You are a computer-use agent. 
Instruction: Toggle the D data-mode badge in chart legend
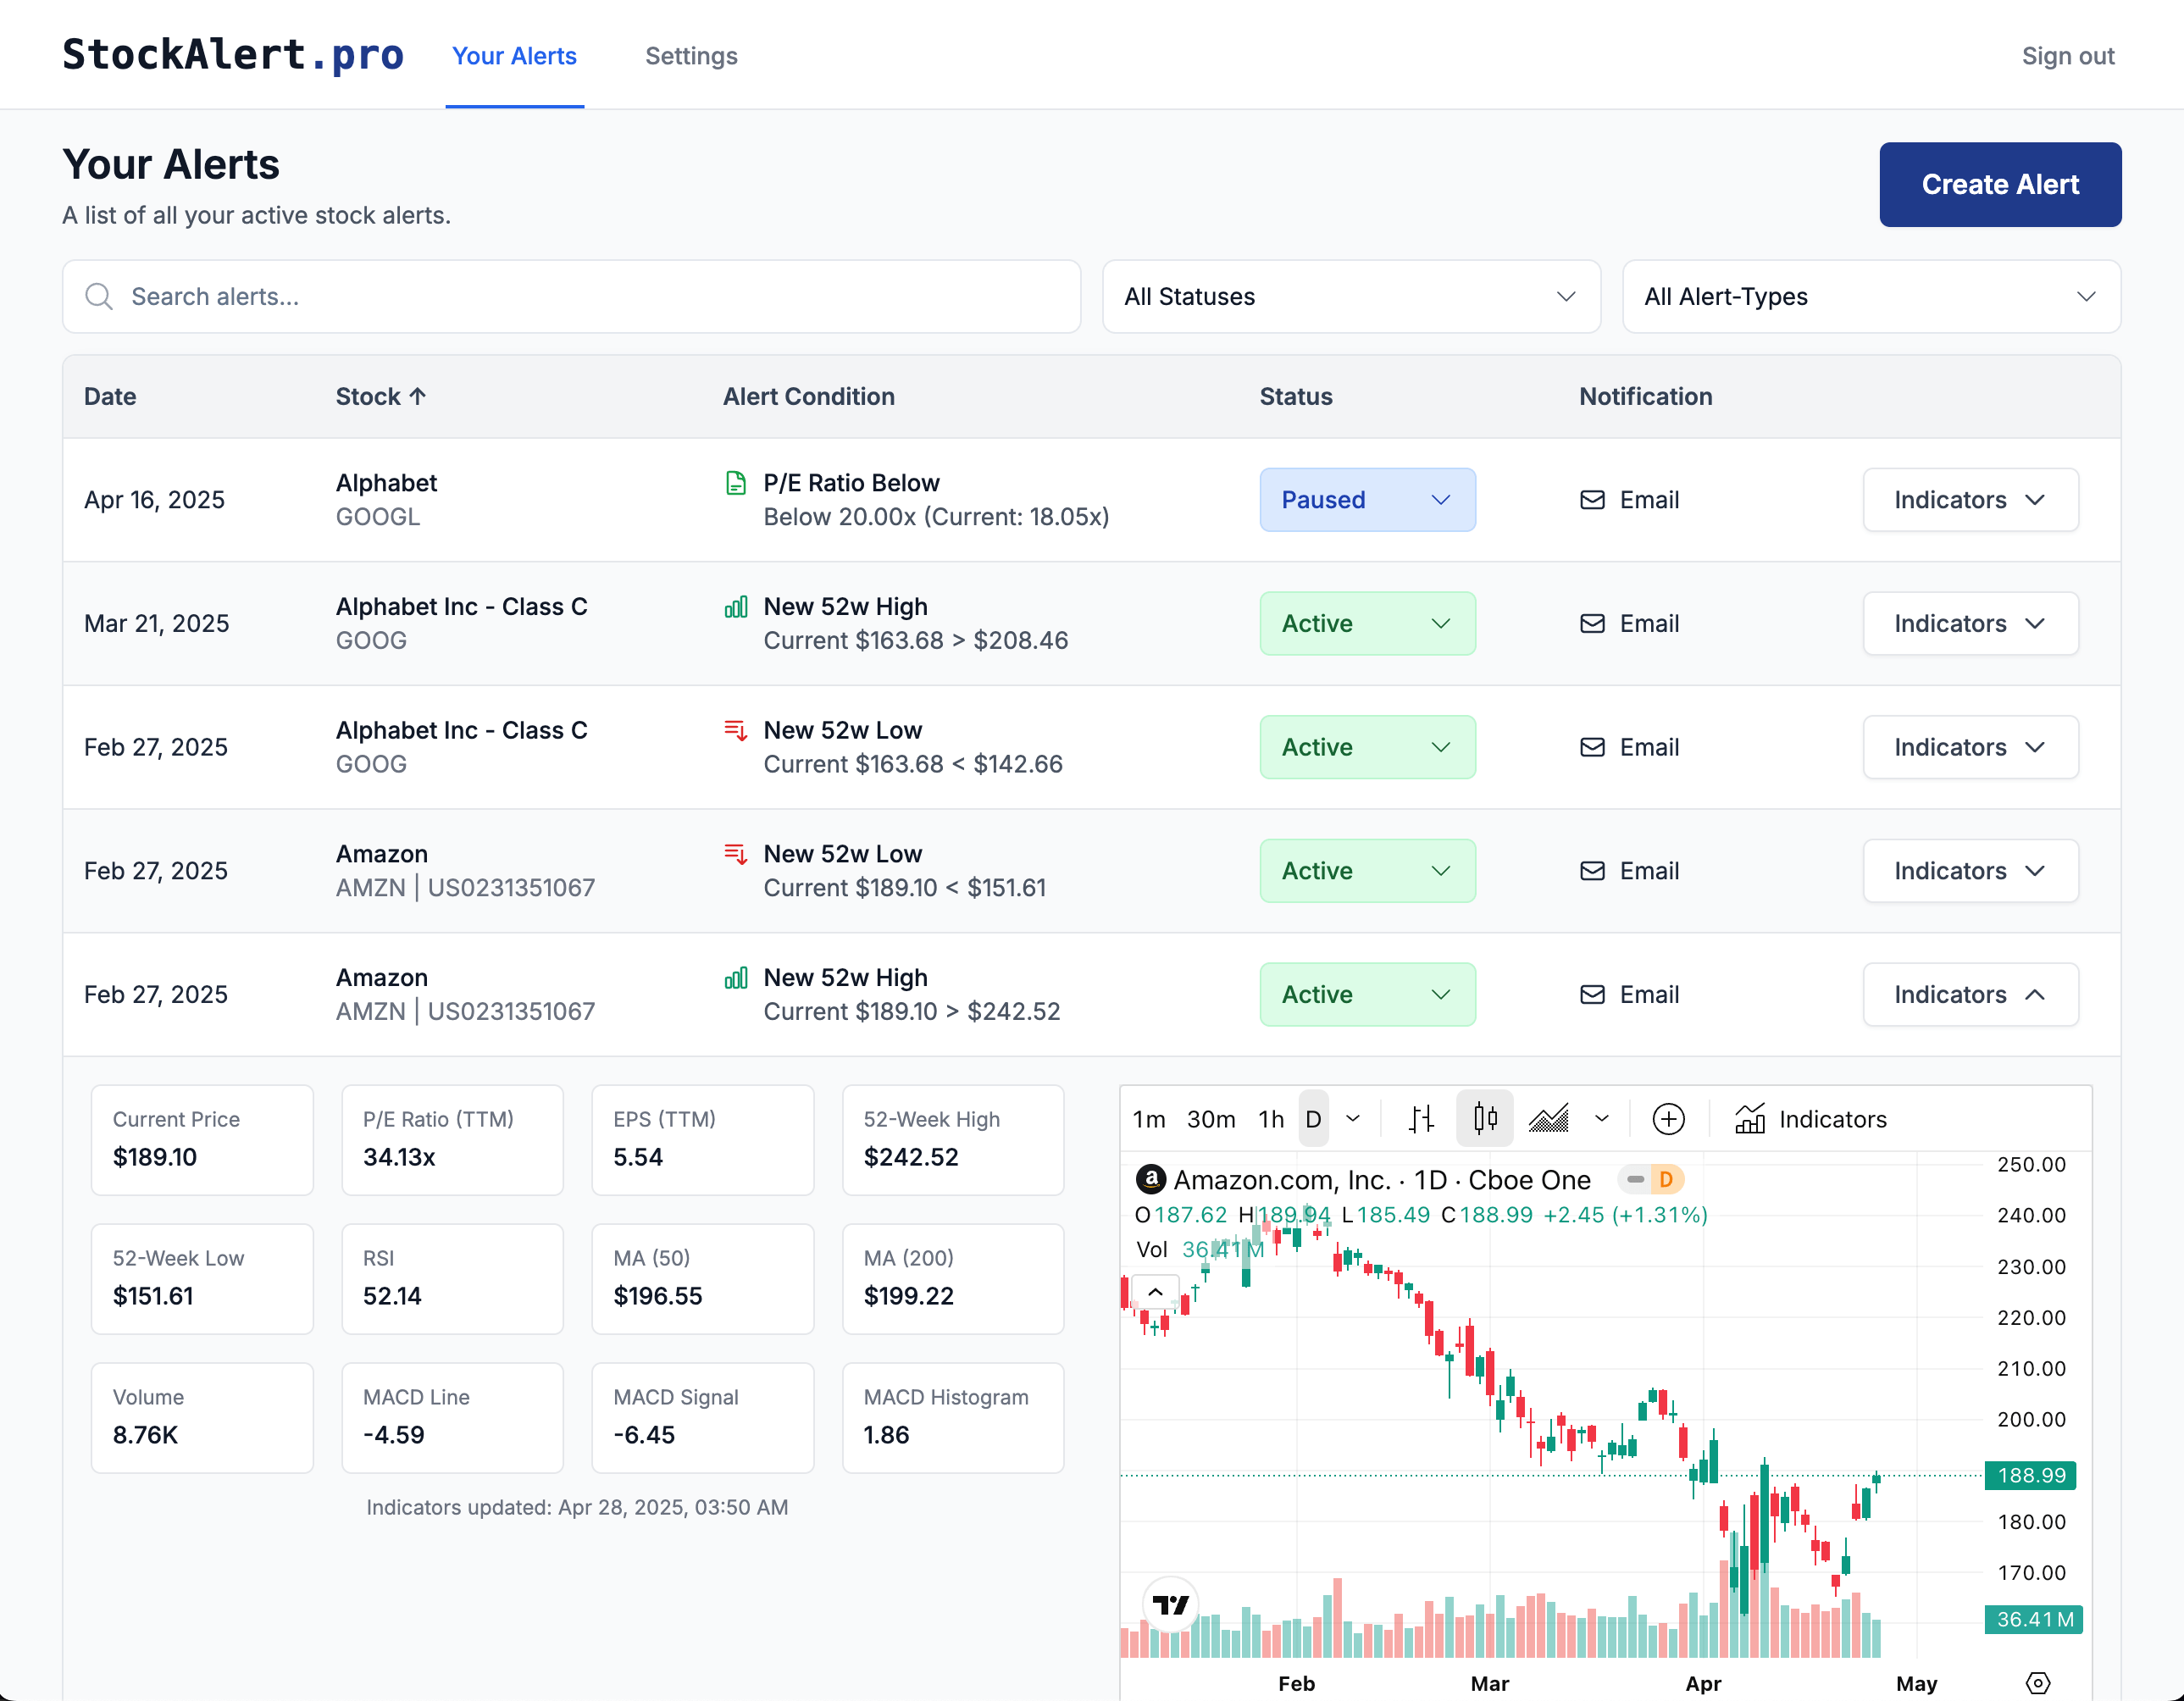pos(1666,1180)
